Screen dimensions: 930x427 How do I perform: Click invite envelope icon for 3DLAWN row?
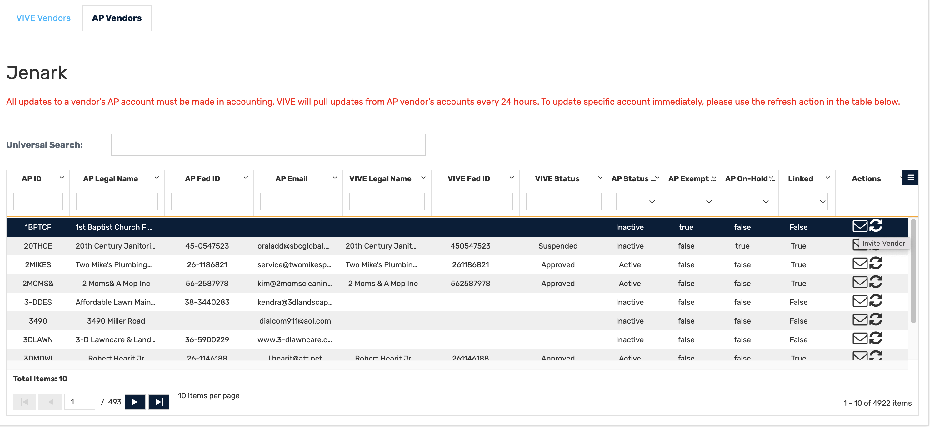click(x=859, y=339)
